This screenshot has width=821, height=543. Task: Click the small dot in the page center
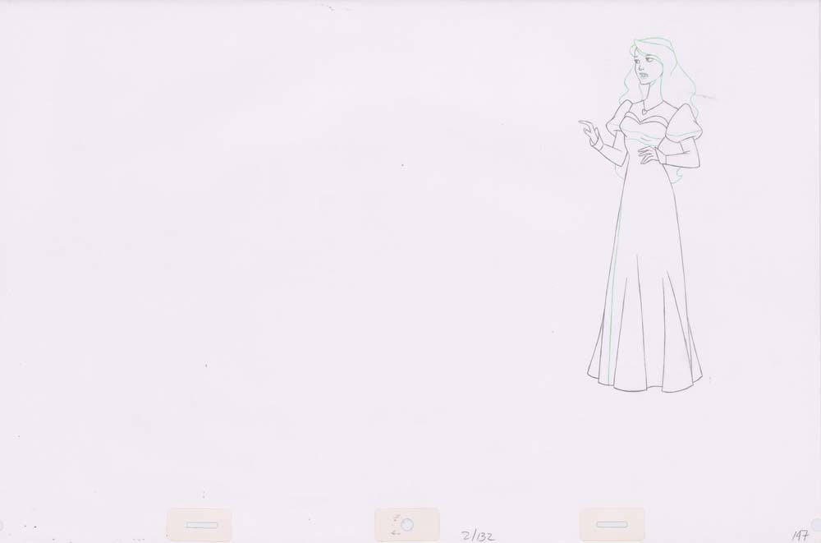(x=401, y=165)
